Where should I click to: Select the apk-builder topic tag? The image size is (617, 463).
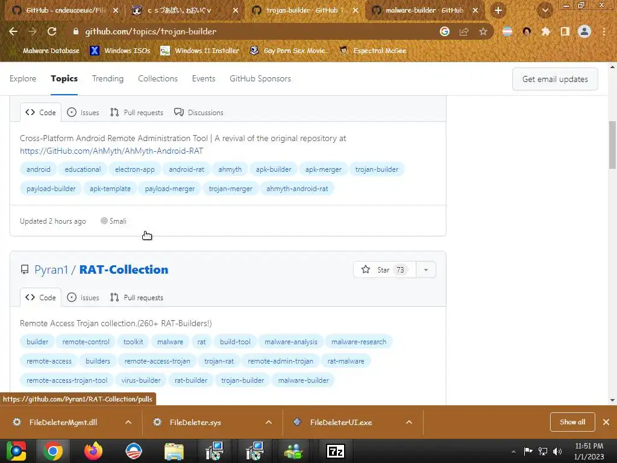tap(274, 169)
